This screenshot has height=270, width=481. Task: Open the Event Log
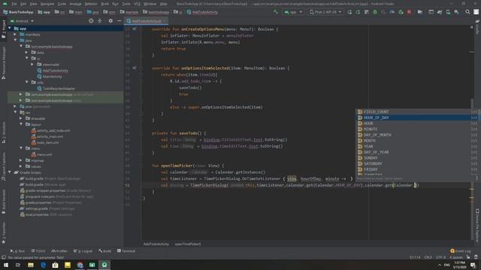(x=460, y=251)
